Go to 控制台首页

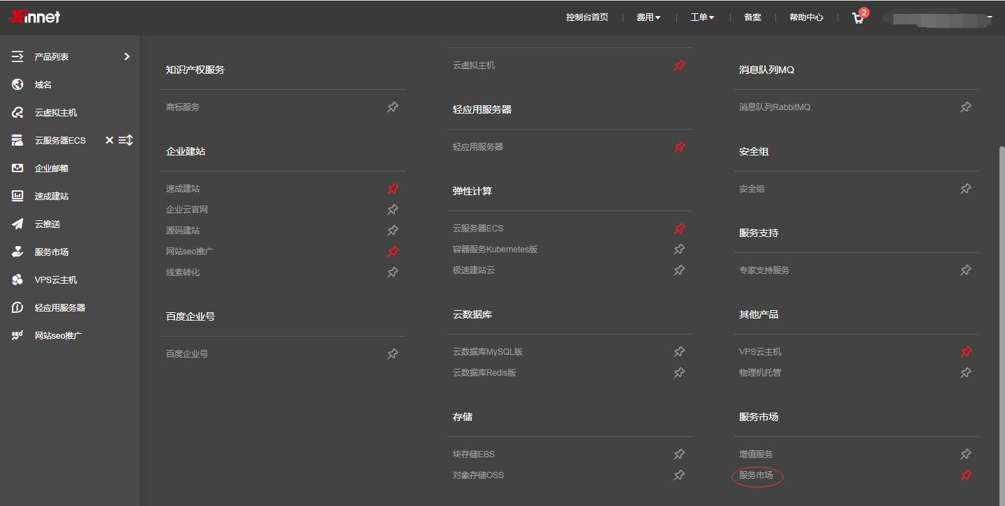tap(587, 17)
